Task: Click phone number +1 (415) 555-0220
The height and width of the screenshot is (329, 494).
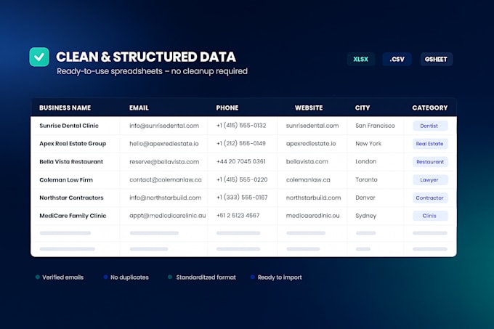Action: pos(242,179)
